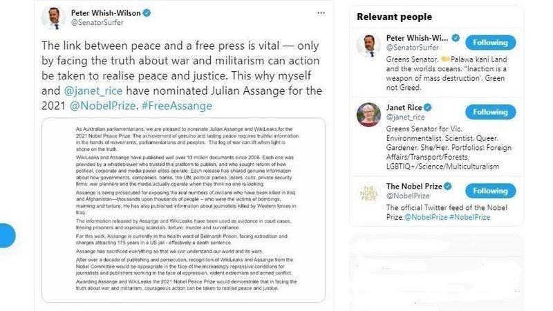Click Peter Whish-Wilson's avatar in the tweet
The height and width of the screenshot is (311, 553).
click(53, 18)
